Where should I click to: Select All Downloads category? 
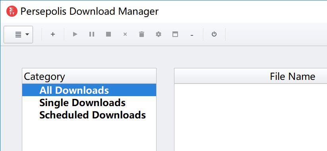tap(89, 90)
